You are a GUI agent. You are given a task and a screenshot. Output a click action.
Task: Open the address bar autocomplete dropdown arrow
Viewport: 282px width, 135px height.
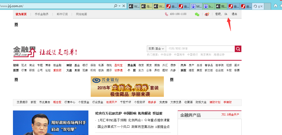tap(120, 6)
